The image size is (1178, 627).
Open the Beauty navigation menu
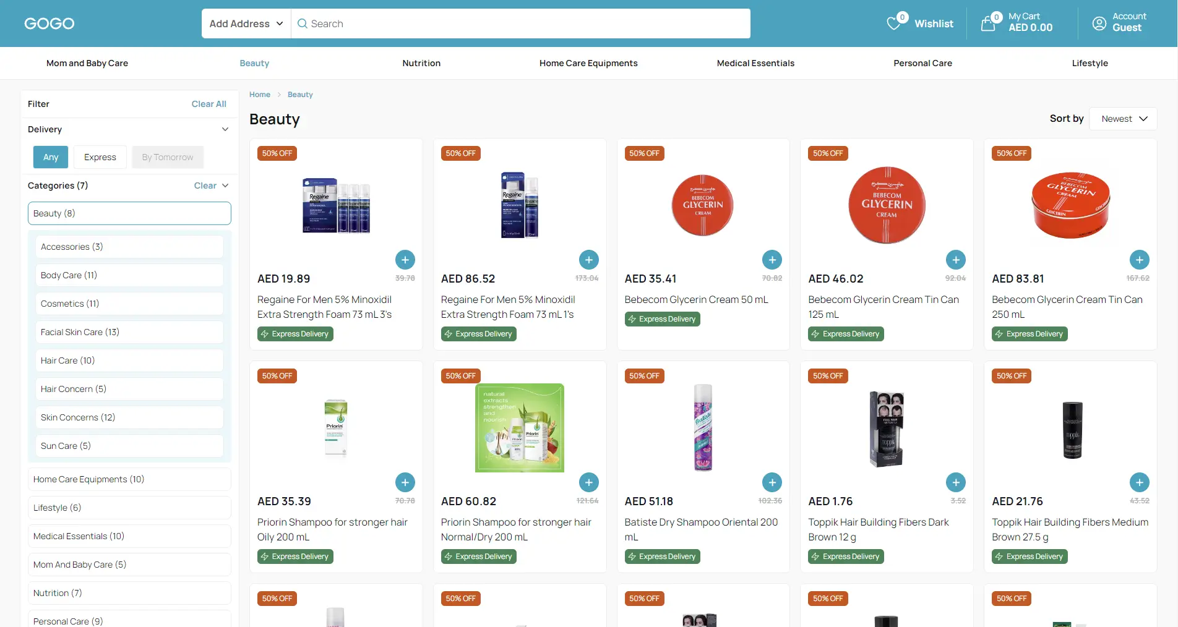point(254,63)
